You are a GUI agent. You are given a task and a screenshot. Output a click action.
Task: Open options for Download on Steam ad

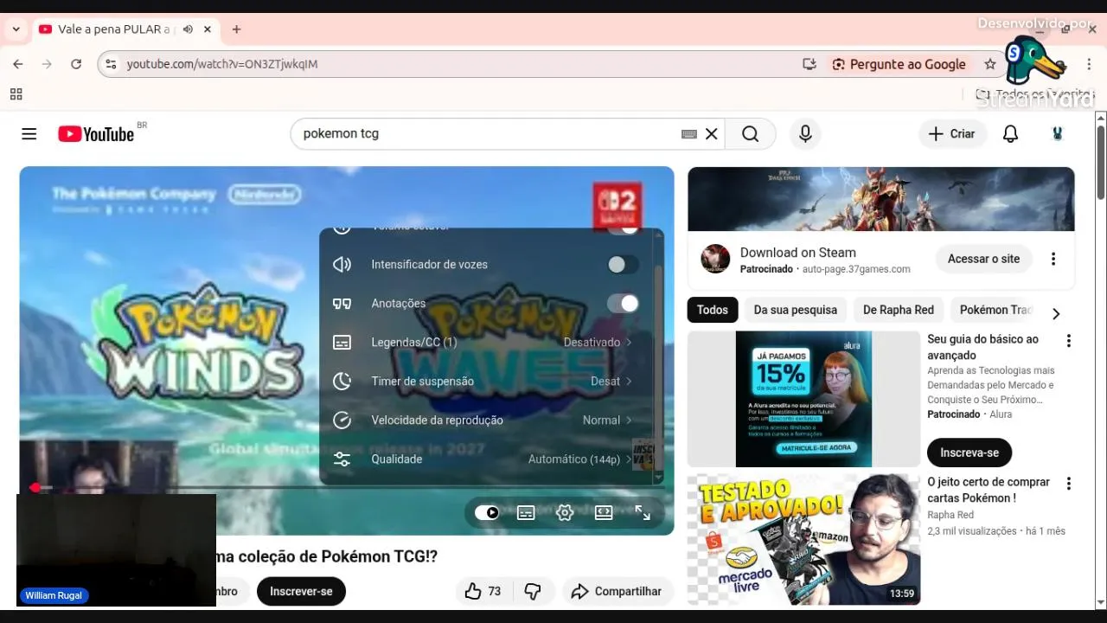click(1053, 259)
